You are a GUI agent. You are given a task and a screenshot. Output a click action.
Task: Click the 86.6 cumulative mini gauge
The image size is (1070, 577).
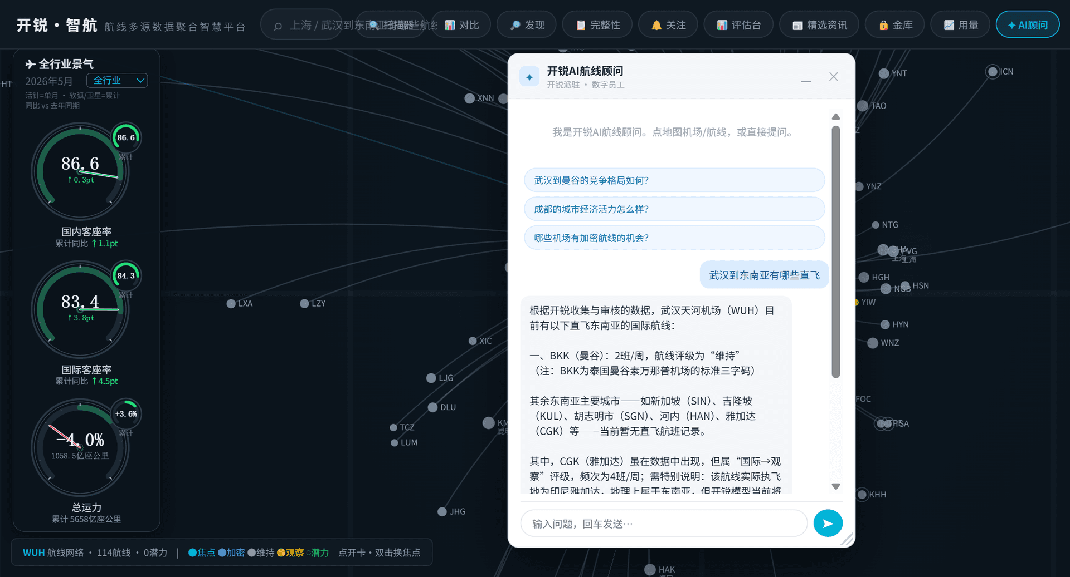pos(126,137)
